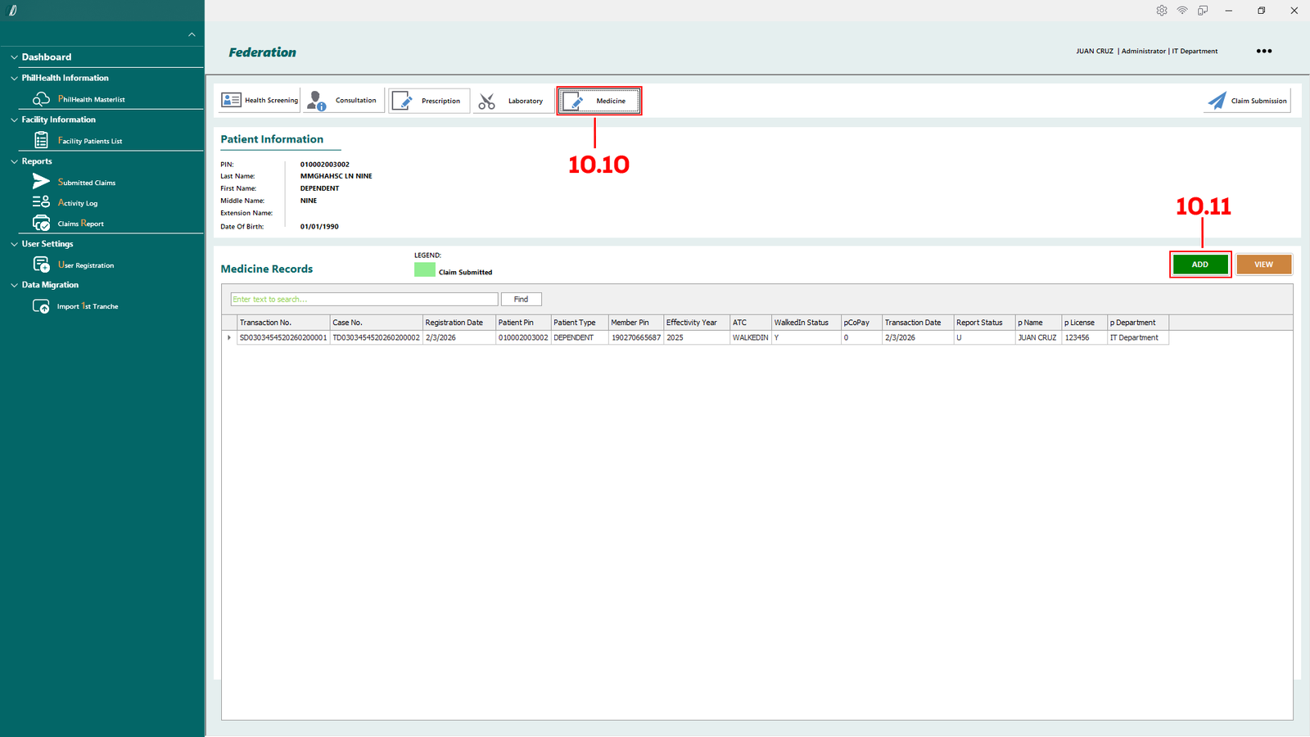Click the PhilHealth Masterlist cloud icon

pyautogui.click(x=41, y=99)
